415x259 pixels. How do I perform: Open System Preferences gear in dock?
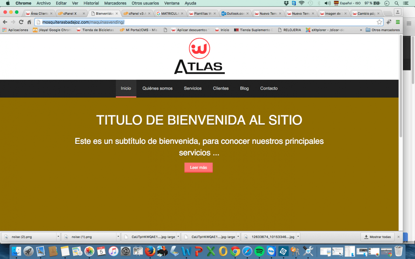126,251
